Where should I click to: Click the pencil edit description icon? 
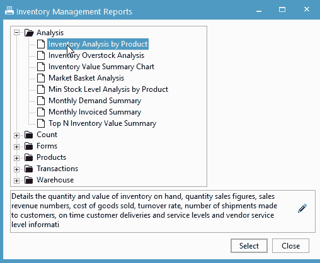point(302,208)
